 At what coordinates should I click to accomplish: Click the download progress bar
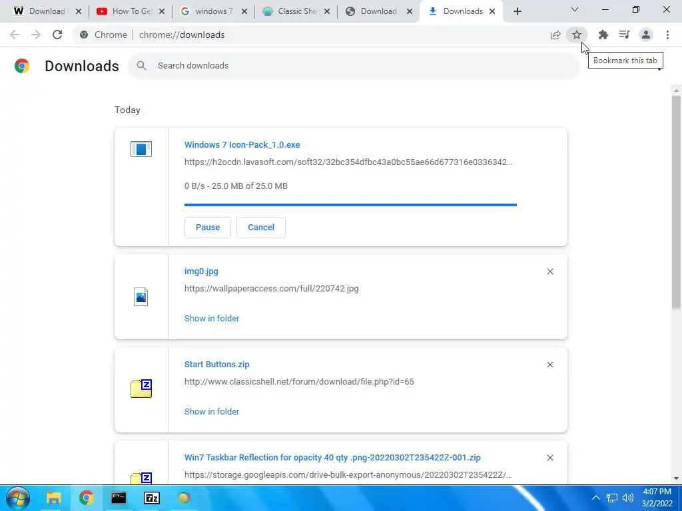point(350,205)
